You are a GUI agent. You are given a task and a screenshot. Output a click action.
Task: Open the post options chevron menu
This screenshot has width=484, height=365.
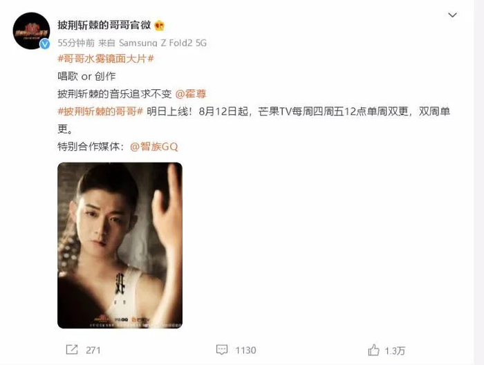click(452, 15)
